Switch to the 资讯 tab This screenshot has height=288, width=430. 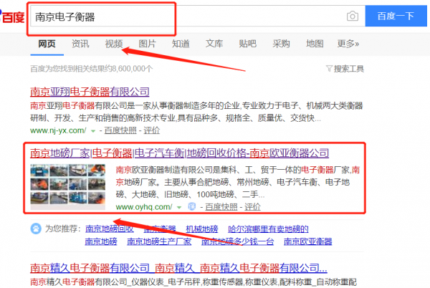tap(80, 44)
